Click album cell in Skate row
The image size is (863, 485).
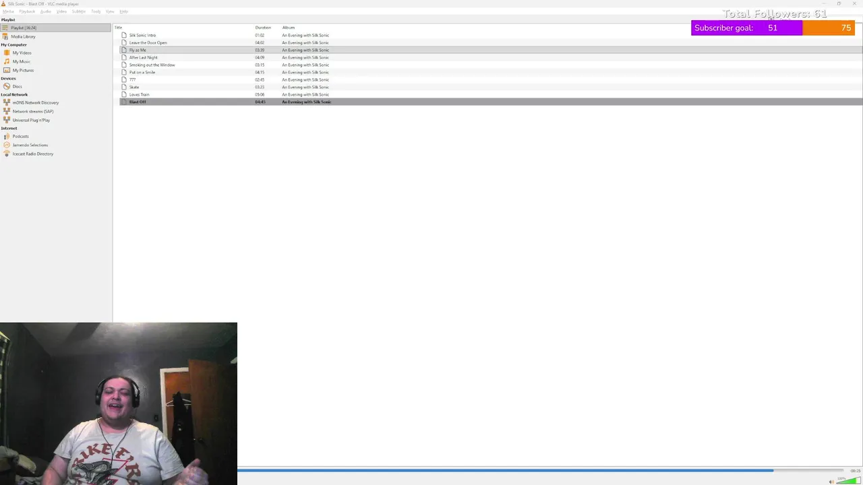(x=305, y=87)
